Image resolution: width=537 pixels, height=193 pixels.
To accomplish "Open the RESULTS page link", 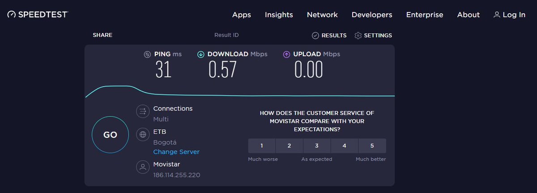I will (334, 36).
